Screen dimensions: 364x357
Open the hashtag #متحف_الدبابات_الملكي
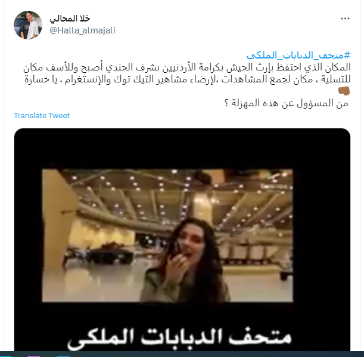pyautogui.click(x=298, y=56)
